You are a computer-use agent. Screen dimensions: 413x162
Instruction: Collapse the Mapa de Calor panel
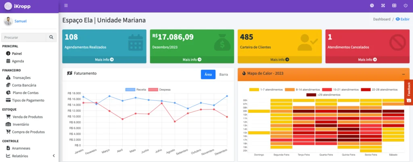point(404,74)
